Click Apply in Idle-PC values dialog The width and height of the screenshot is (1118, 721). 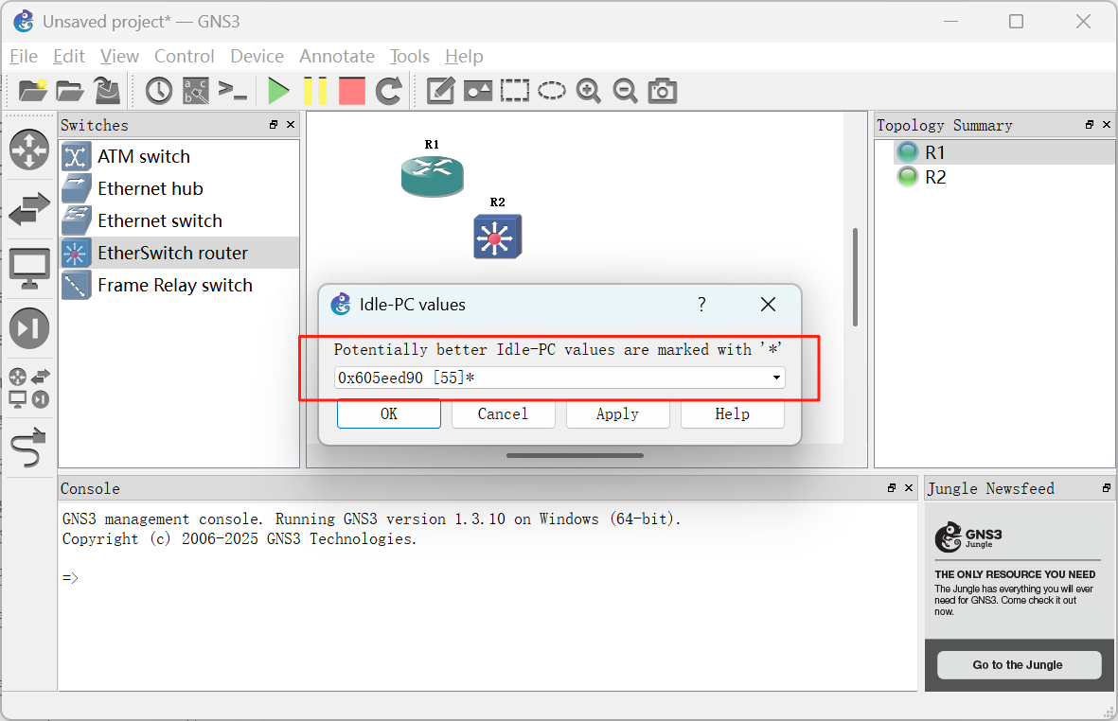(617, 413)
